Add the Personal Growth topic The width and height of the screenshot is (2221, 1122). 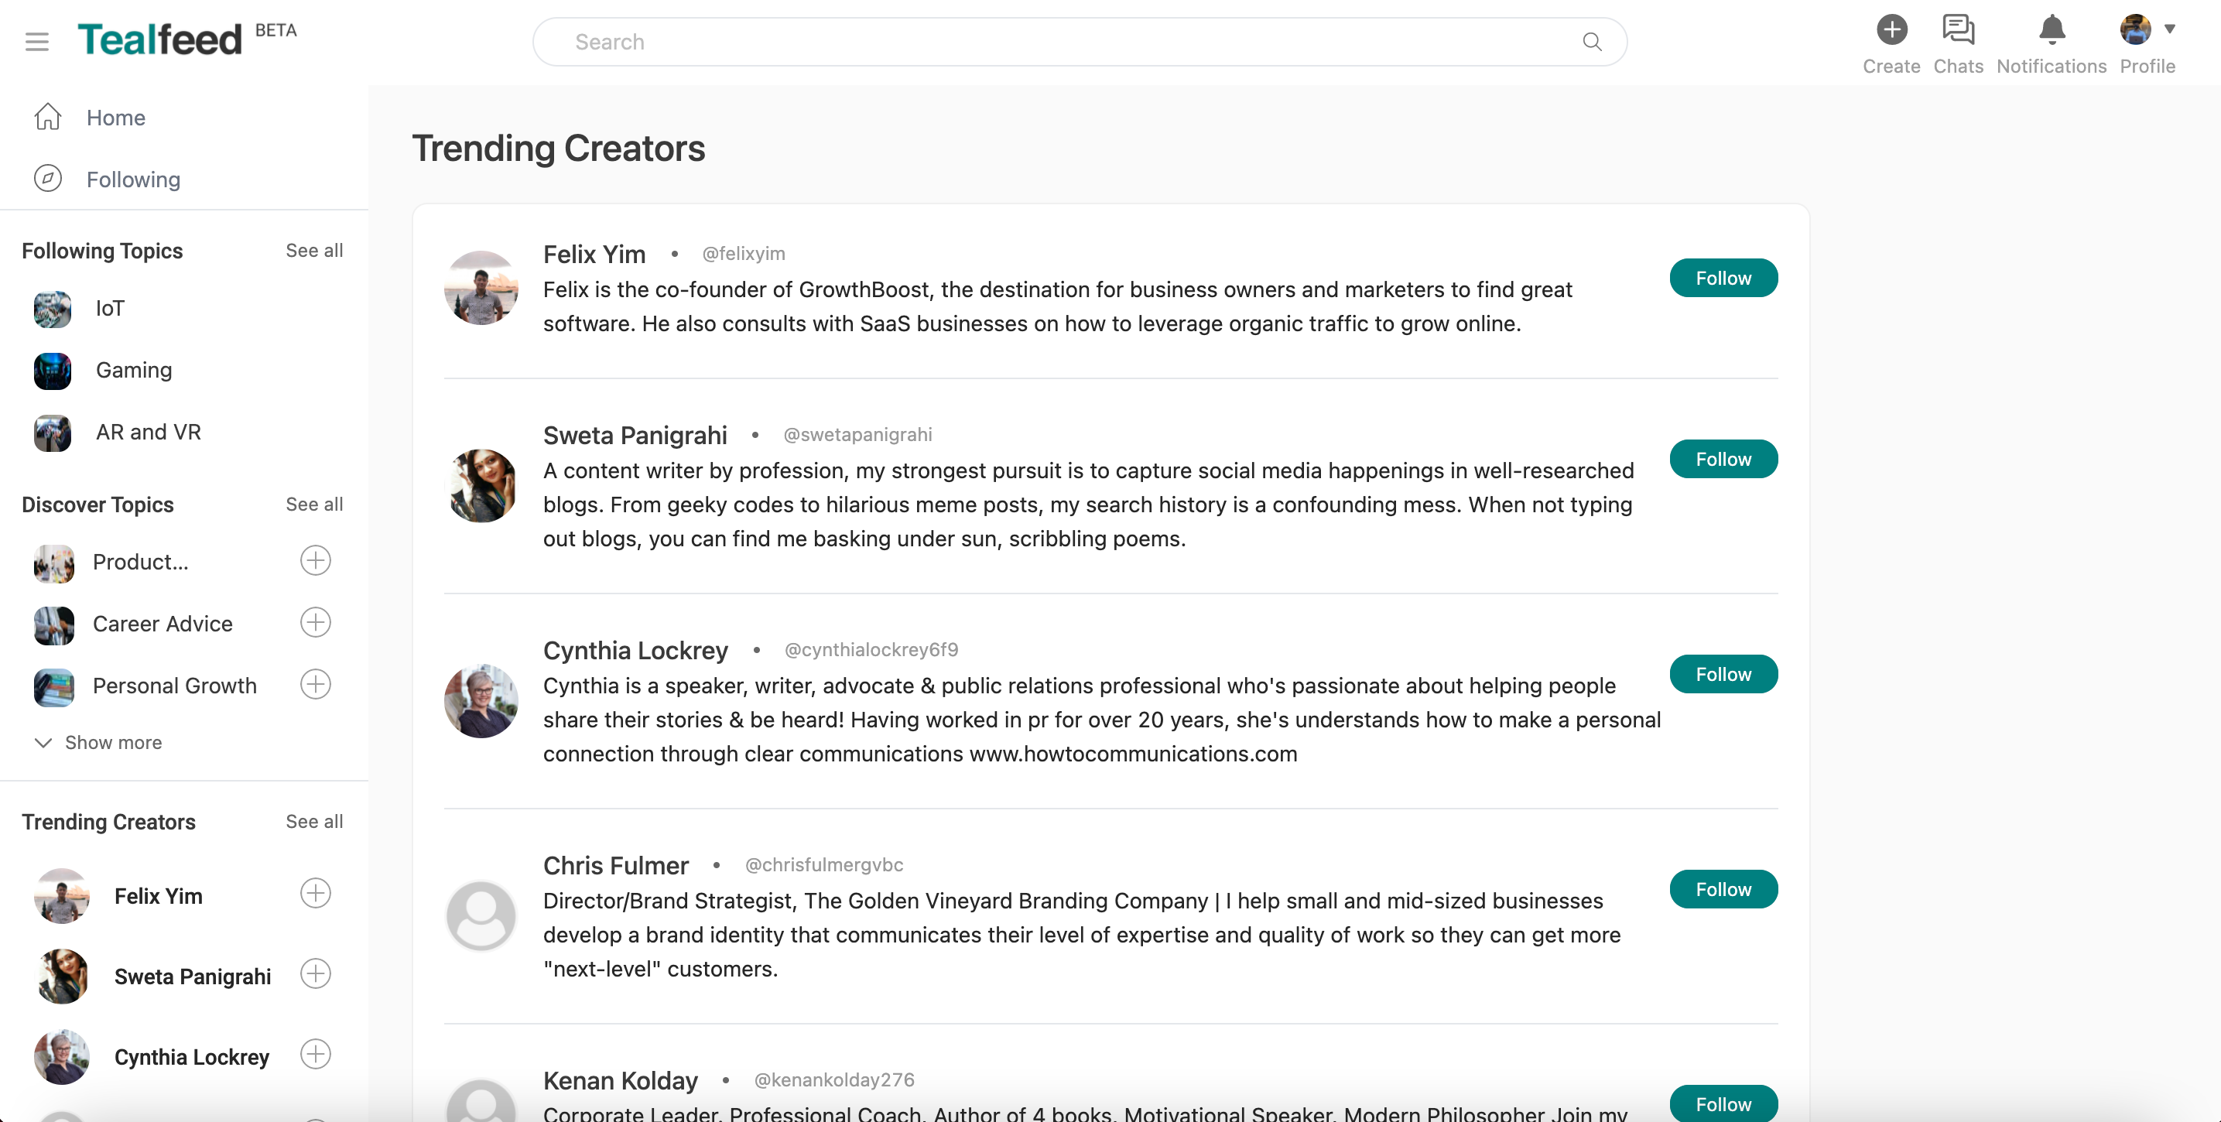[316, 684]
